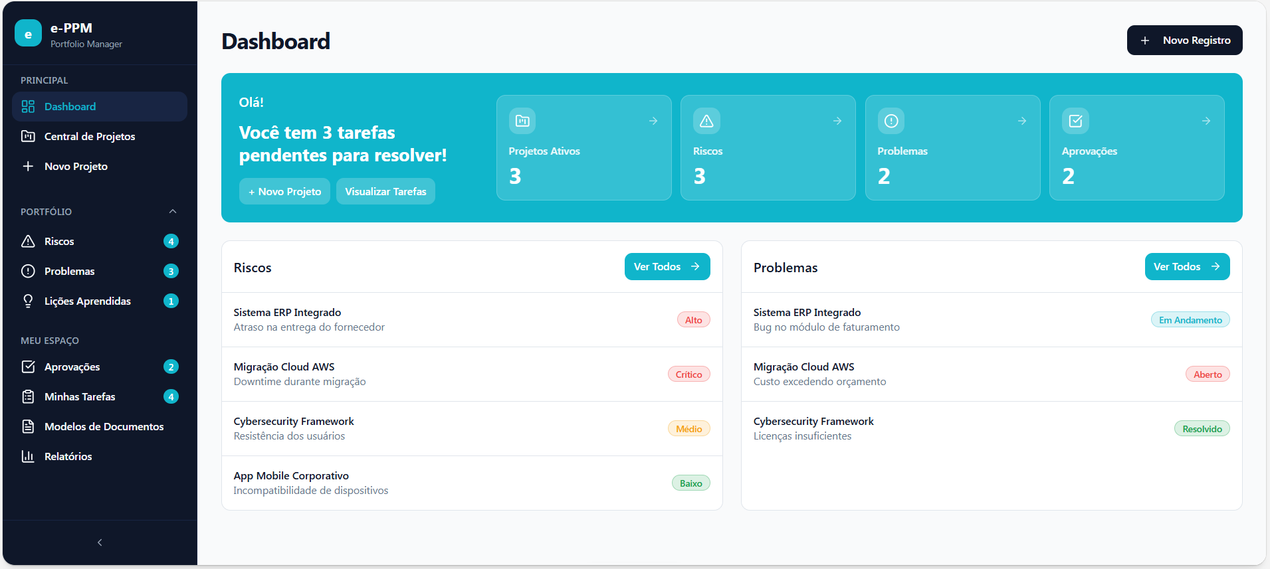The width and height of the screenshot is (1270, 569).
Task: Click the Novo Registro button
Action: [x=1185, y=40]
